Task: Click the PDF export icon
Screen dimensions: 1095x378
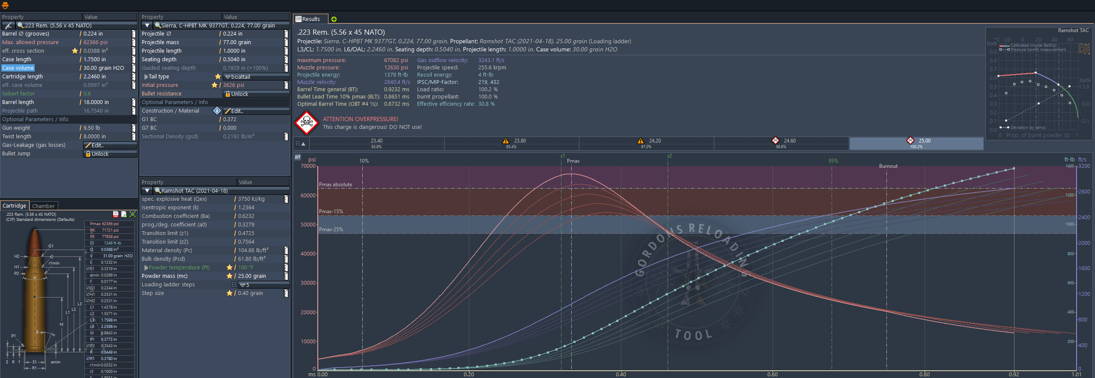Action: tap(116, 214)
